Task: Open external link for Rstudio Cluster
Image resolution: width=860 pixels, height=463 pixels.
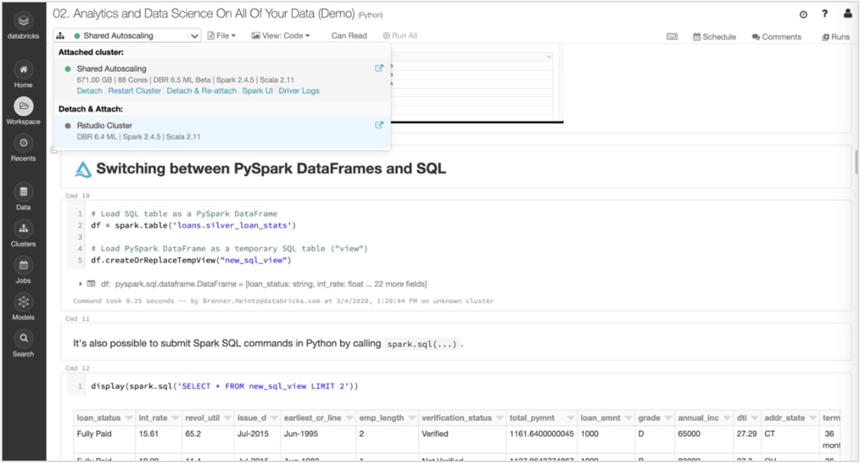Action: coord(379,125)
